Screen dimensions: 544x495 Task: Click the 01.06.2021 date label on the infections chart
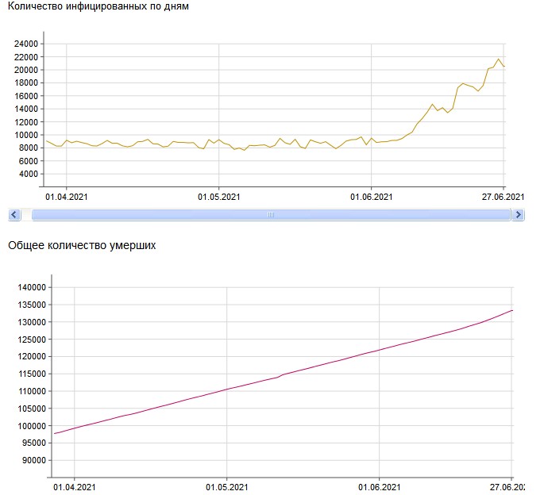372,196
